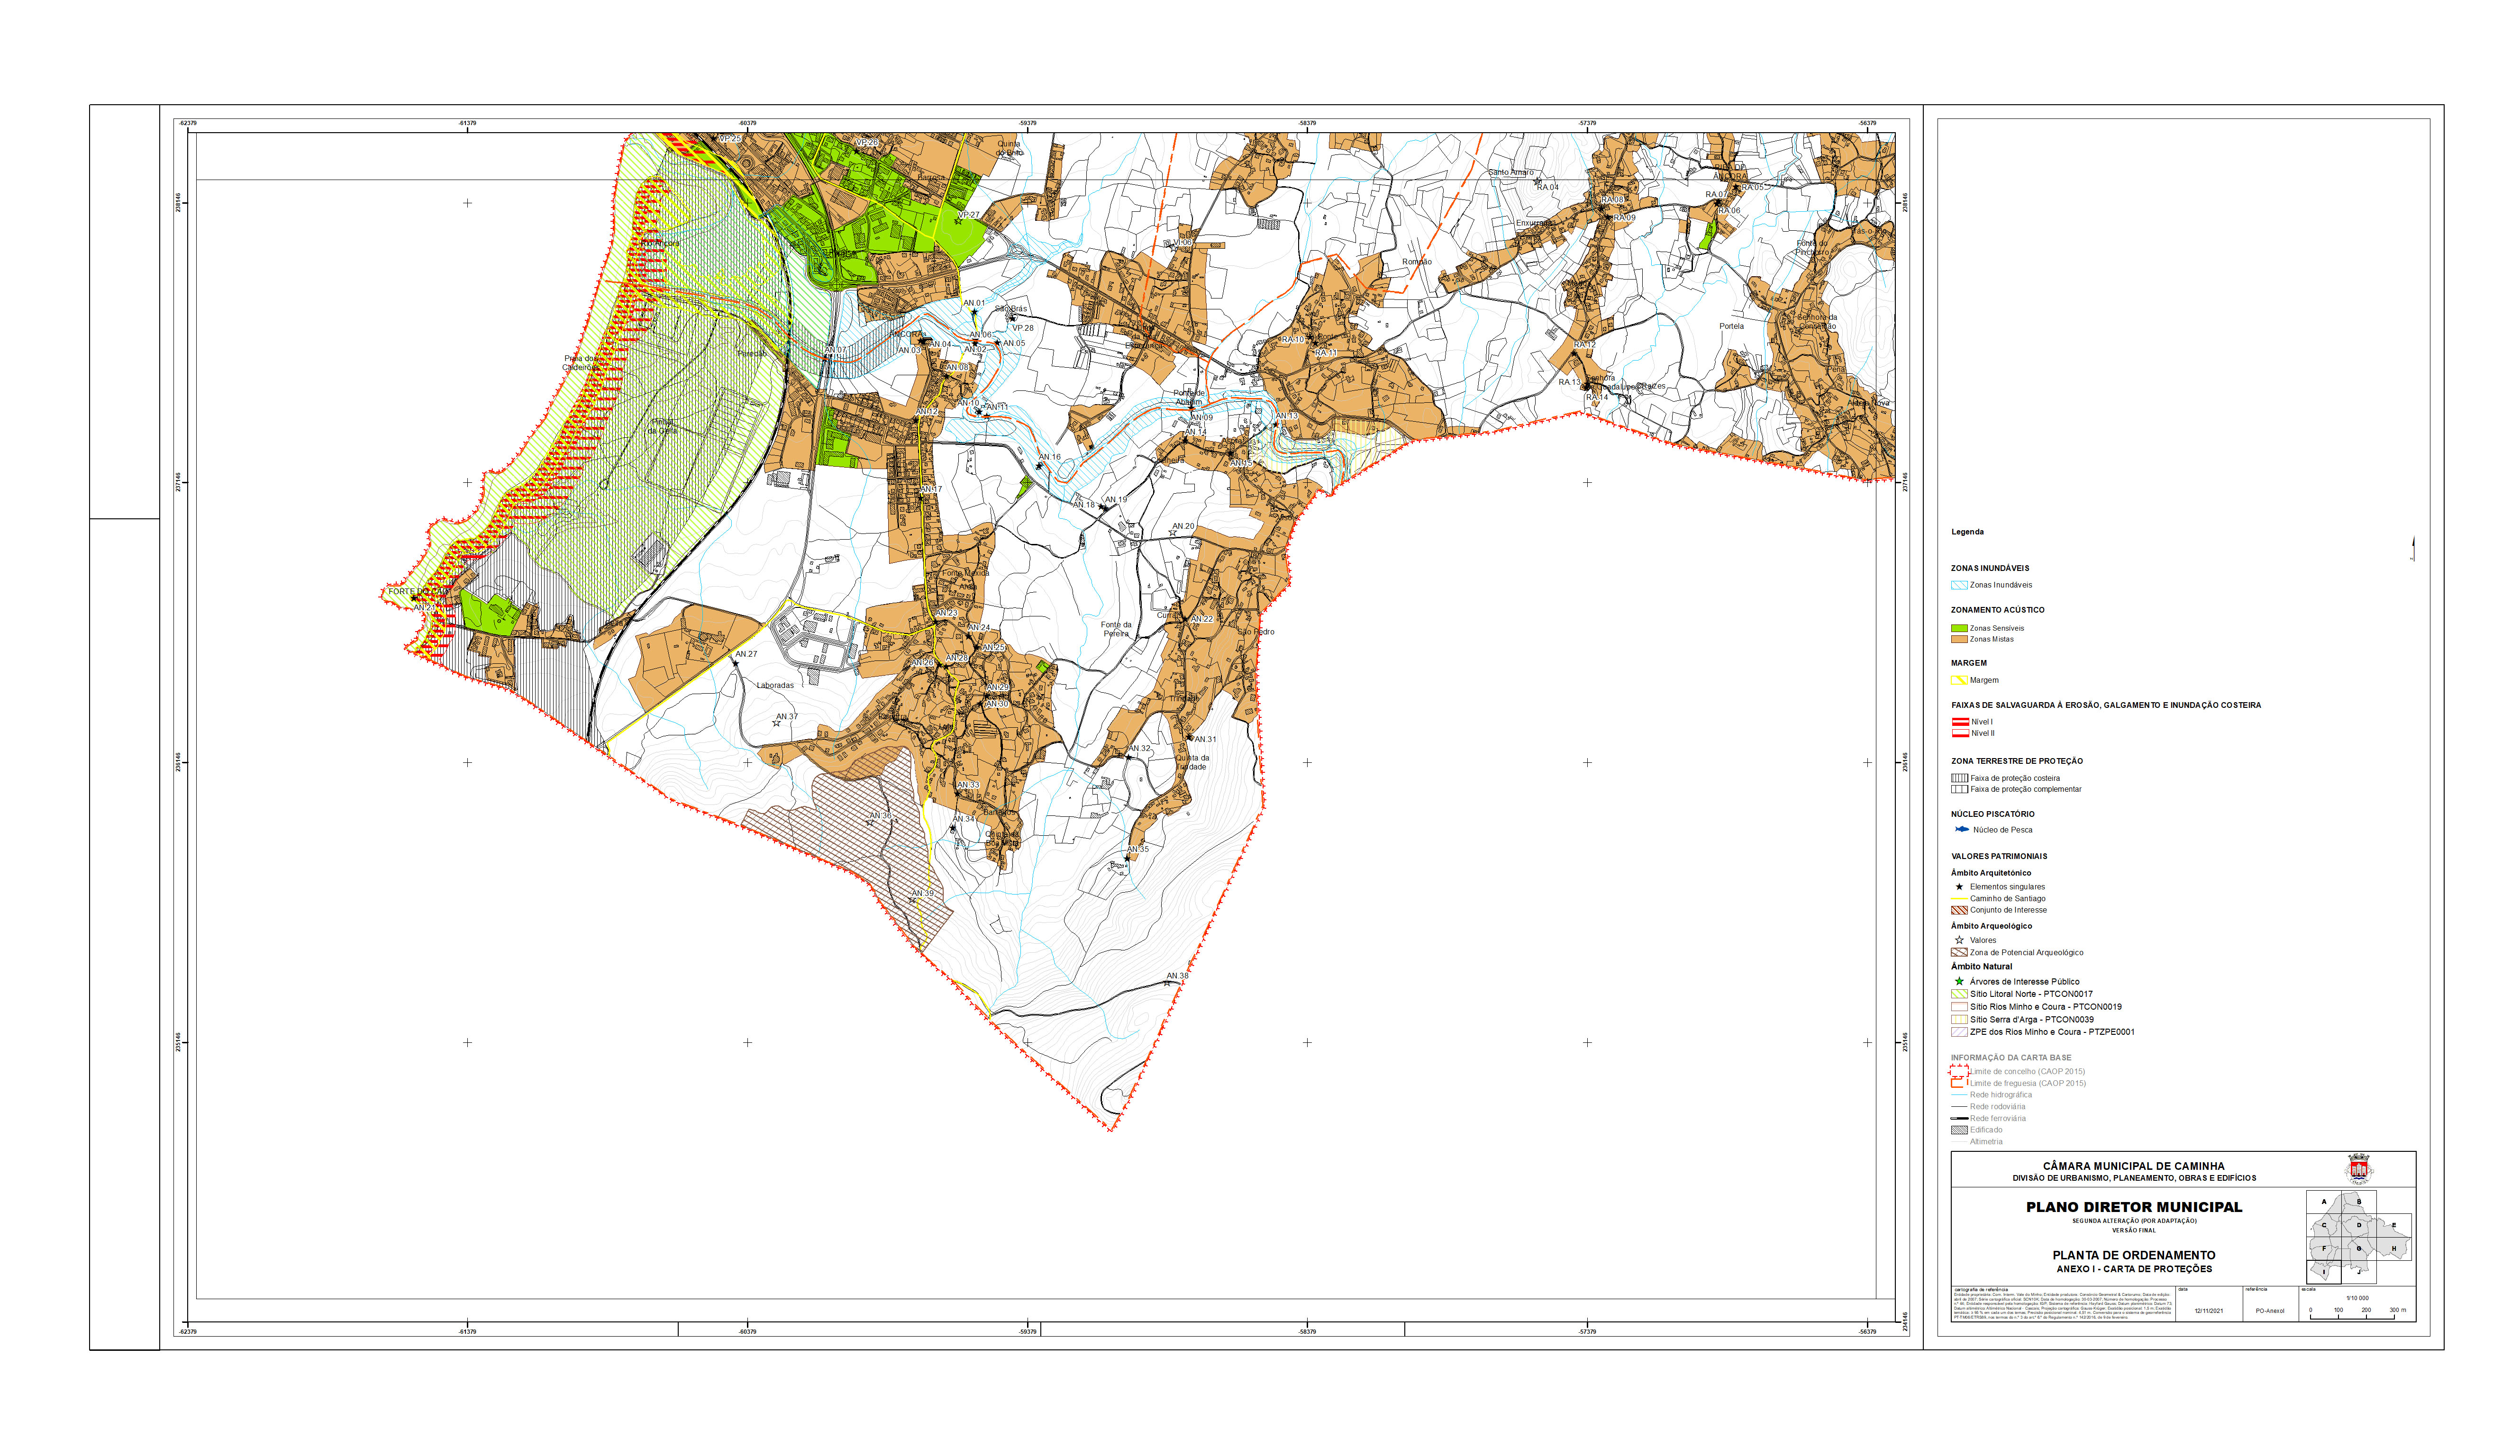Viewport: 2520px width, 1456px height.
Task: Click 'Sítio Rios Minho e Coura - PTCON0019' label
Action: (2045, 1007)
